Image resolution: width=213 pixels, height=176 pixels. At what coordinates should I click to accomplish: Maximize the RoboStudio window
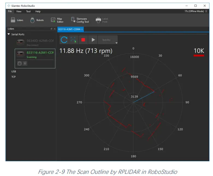pyautogui.click(x=196, y=6)
